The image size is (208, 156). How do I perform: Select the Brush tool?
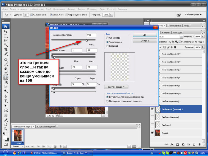click(x=6, y=64)
